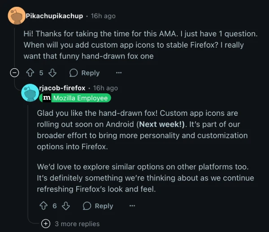Click the speech bubble icon under rjacob-firefox's reply

(x=87, y=206)
